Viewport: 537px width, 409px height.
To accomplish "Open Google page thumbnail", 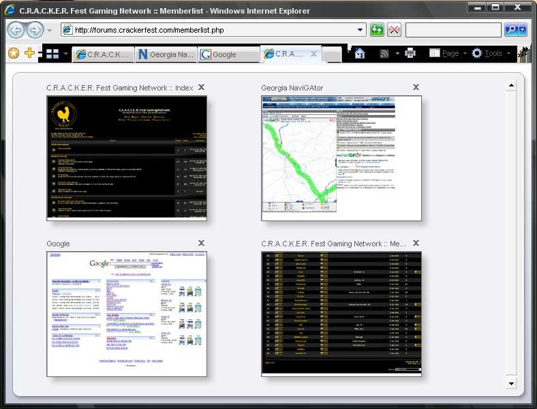I will pyautogui.click(x=127, y=314).
